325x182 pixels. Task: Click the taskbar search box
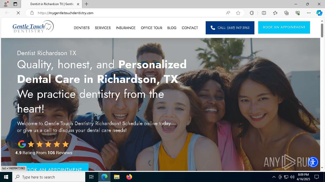pyautogui.click(x=49, y=177)
